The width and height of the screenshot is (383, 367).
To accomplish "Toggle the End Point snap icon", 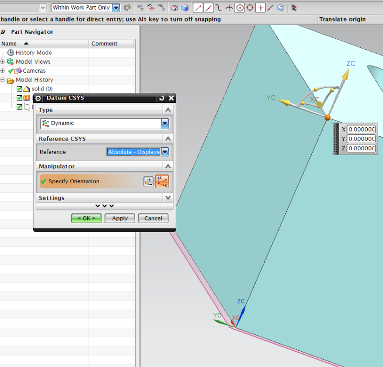I will tap(198, 8).
